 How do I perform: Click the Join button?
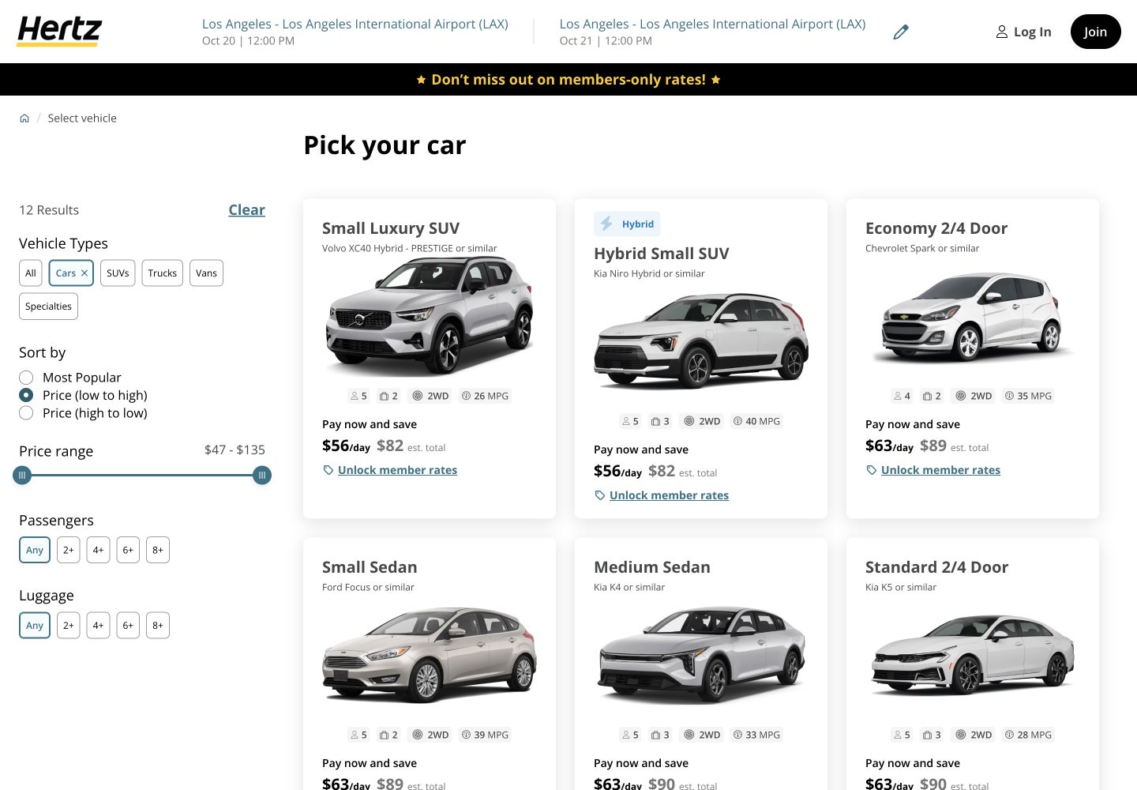coord(1095,32)
